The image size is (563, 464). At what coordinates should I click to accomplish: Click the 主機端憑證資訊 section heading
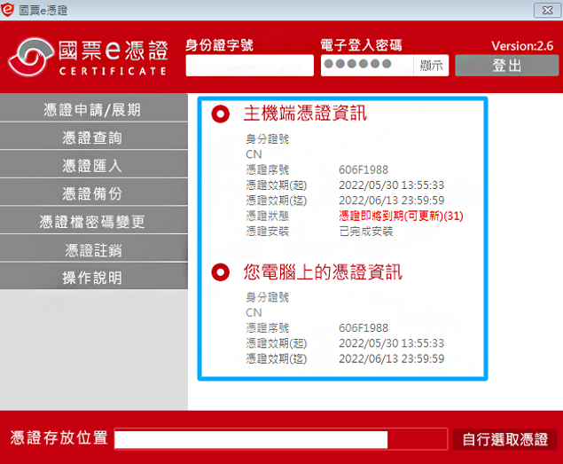click(x=305, y=114)
